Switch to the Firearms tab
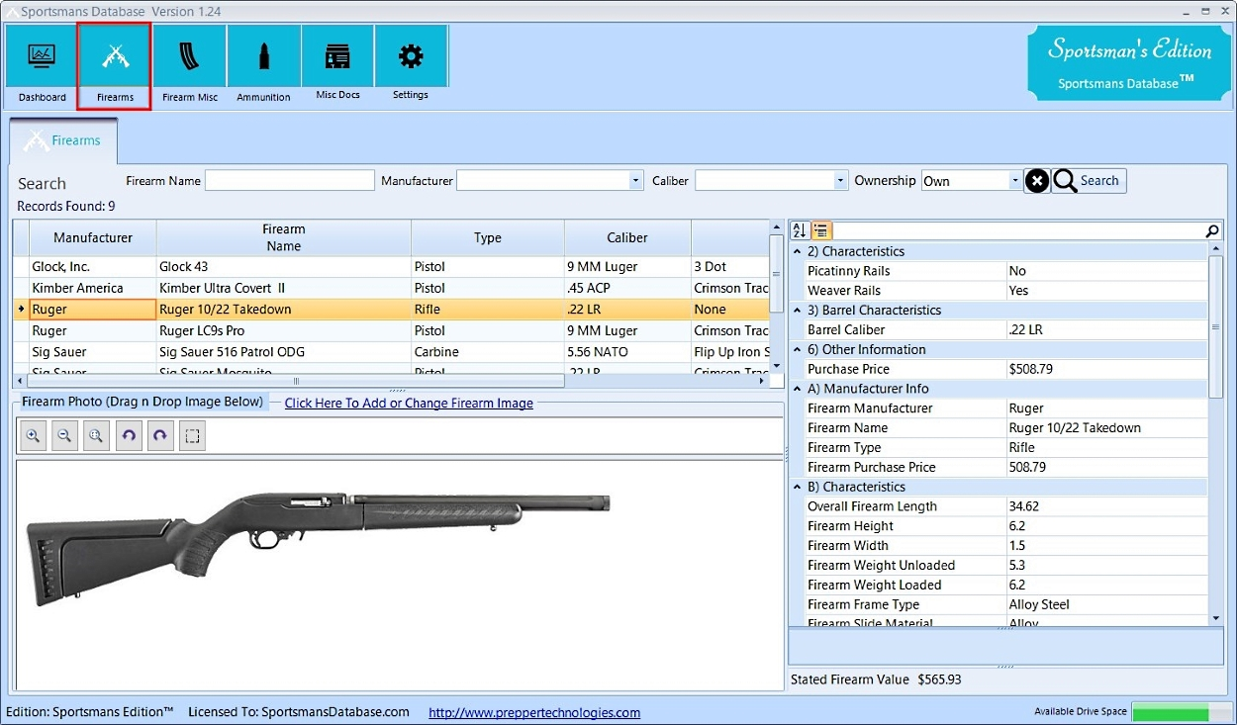1237x725 pixels. (63, 140)
